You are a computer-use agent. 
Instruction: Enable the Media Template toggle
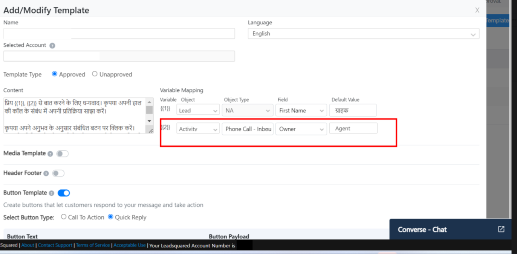[x=62, y=154]
